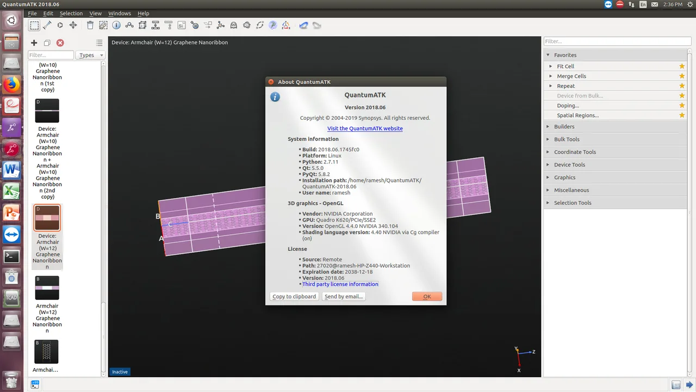Click the stash panel vertical scrollbar

(x=103, y=218)
